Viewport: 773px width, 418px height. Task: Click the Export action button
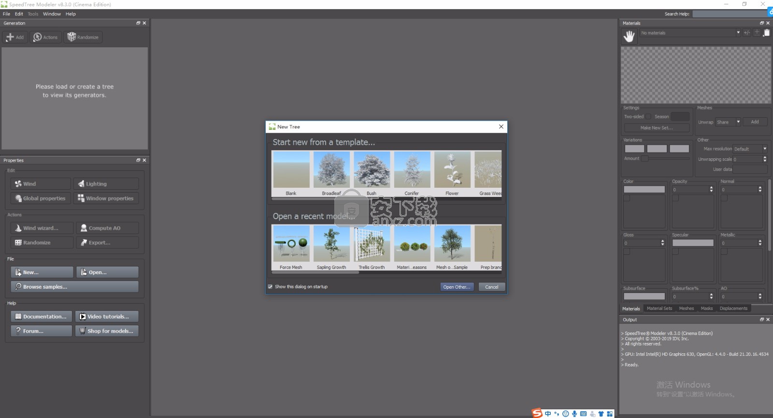pos(107,243)
